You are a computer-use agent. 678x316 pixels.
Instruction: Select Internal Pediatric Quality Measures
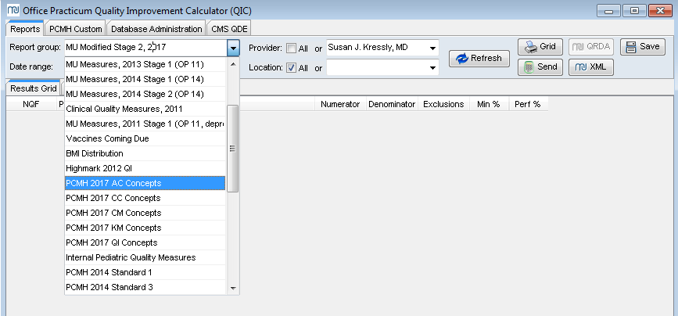point(145,257)
